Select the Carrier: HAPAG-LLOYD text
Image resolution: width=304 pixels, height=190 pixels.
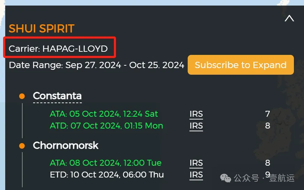point(58,49)
